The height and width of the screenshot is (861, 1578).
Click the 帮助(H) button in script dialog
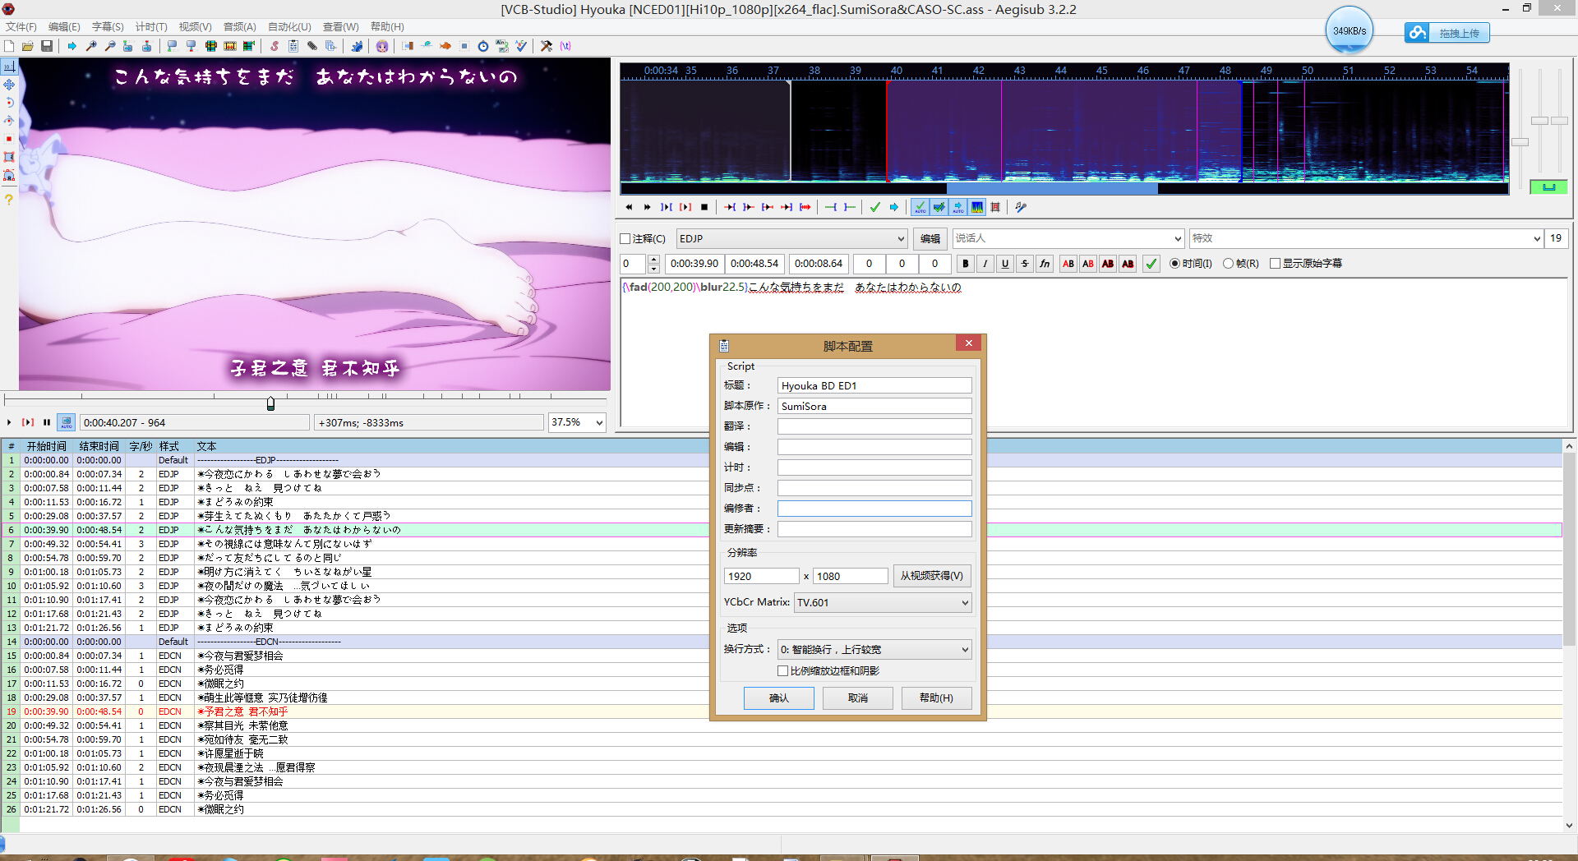coord(936,698)
